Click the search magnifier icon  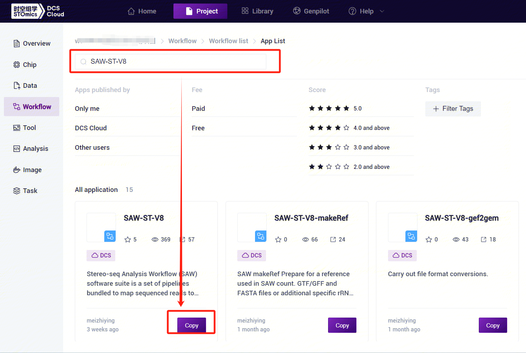pyautogui.click(x=83, y=62)
